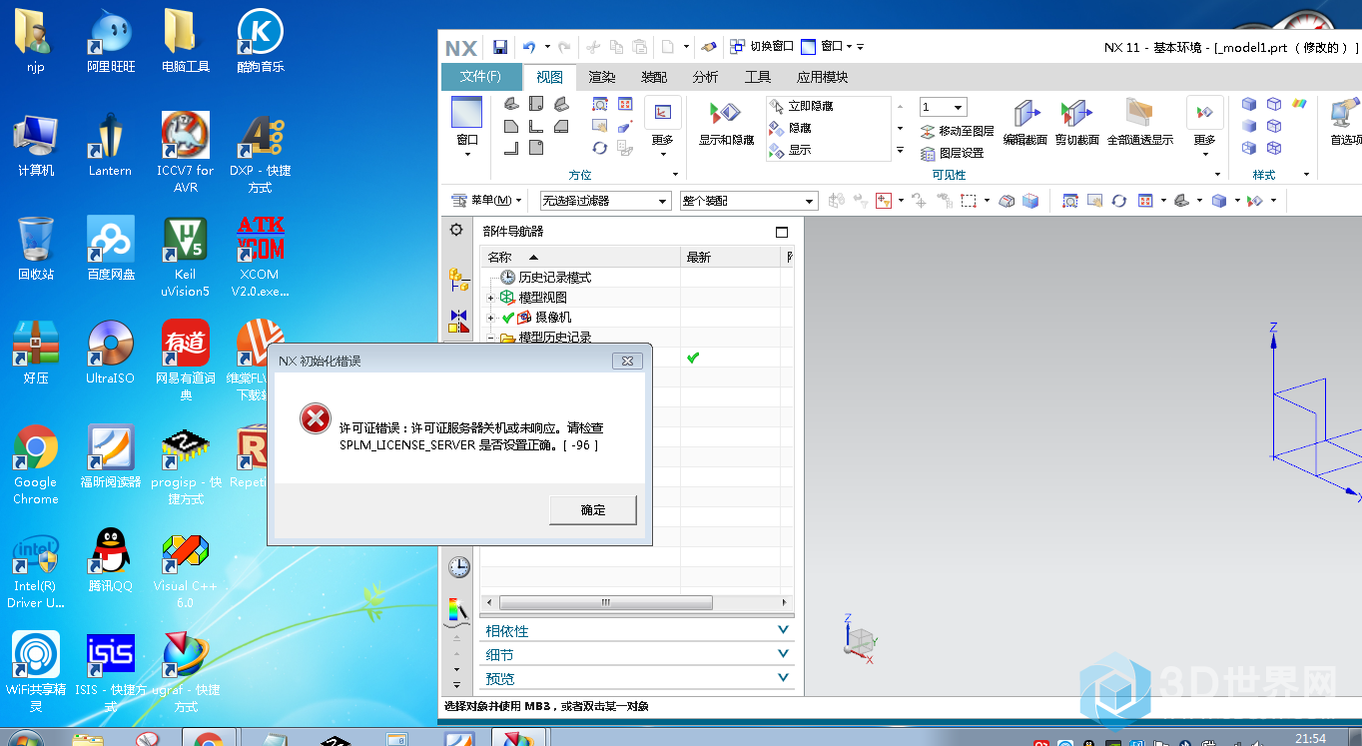1362x746 pixels.
Task: Expand the 模型视图 tree node
Action: coord(490,298)
